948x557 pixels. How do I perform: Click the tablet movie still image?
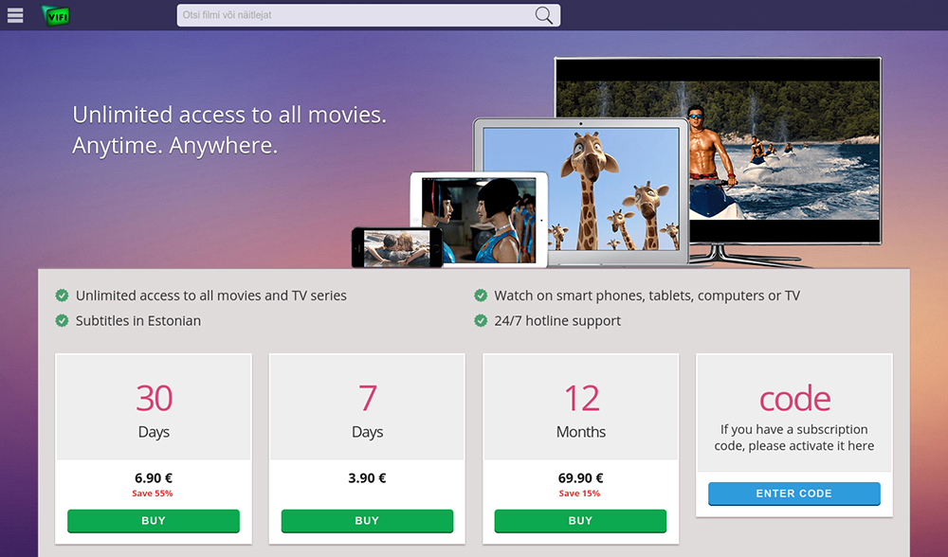click(478, 221)
